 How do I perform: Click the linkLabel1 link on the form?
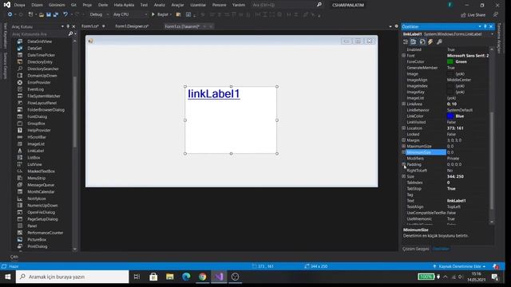point(214,94)
